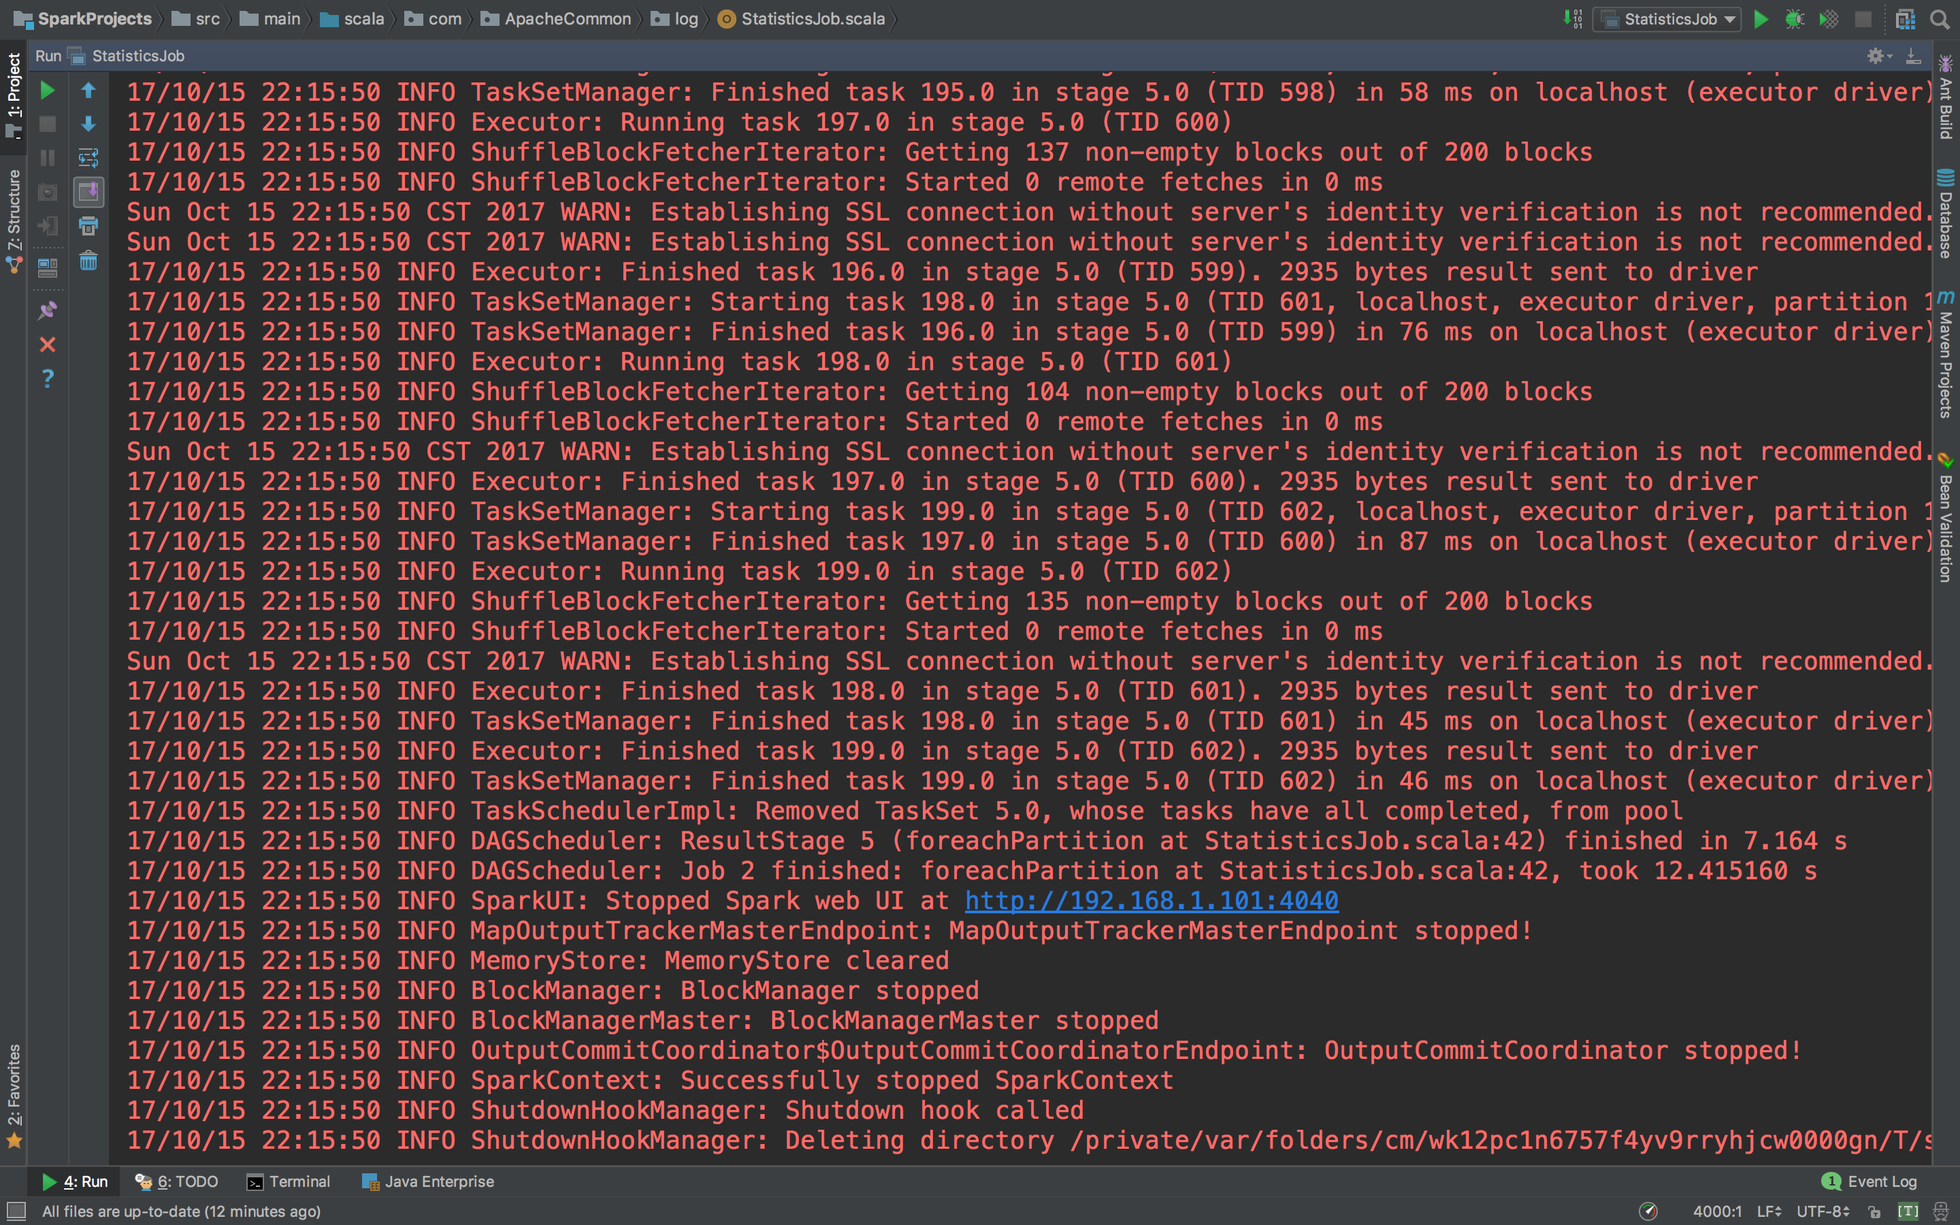Rerun StatisticsJob from the Run panel

(48, 90)
